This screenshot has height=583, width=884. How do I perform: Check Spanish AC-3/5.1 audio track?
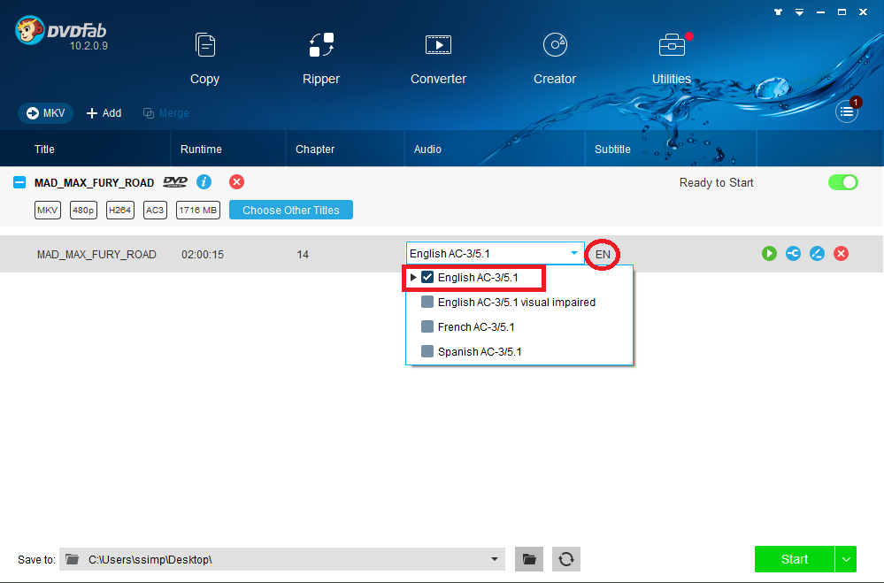tap(427, 352)
